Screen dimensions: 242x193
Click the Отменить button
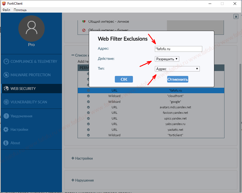178,79
